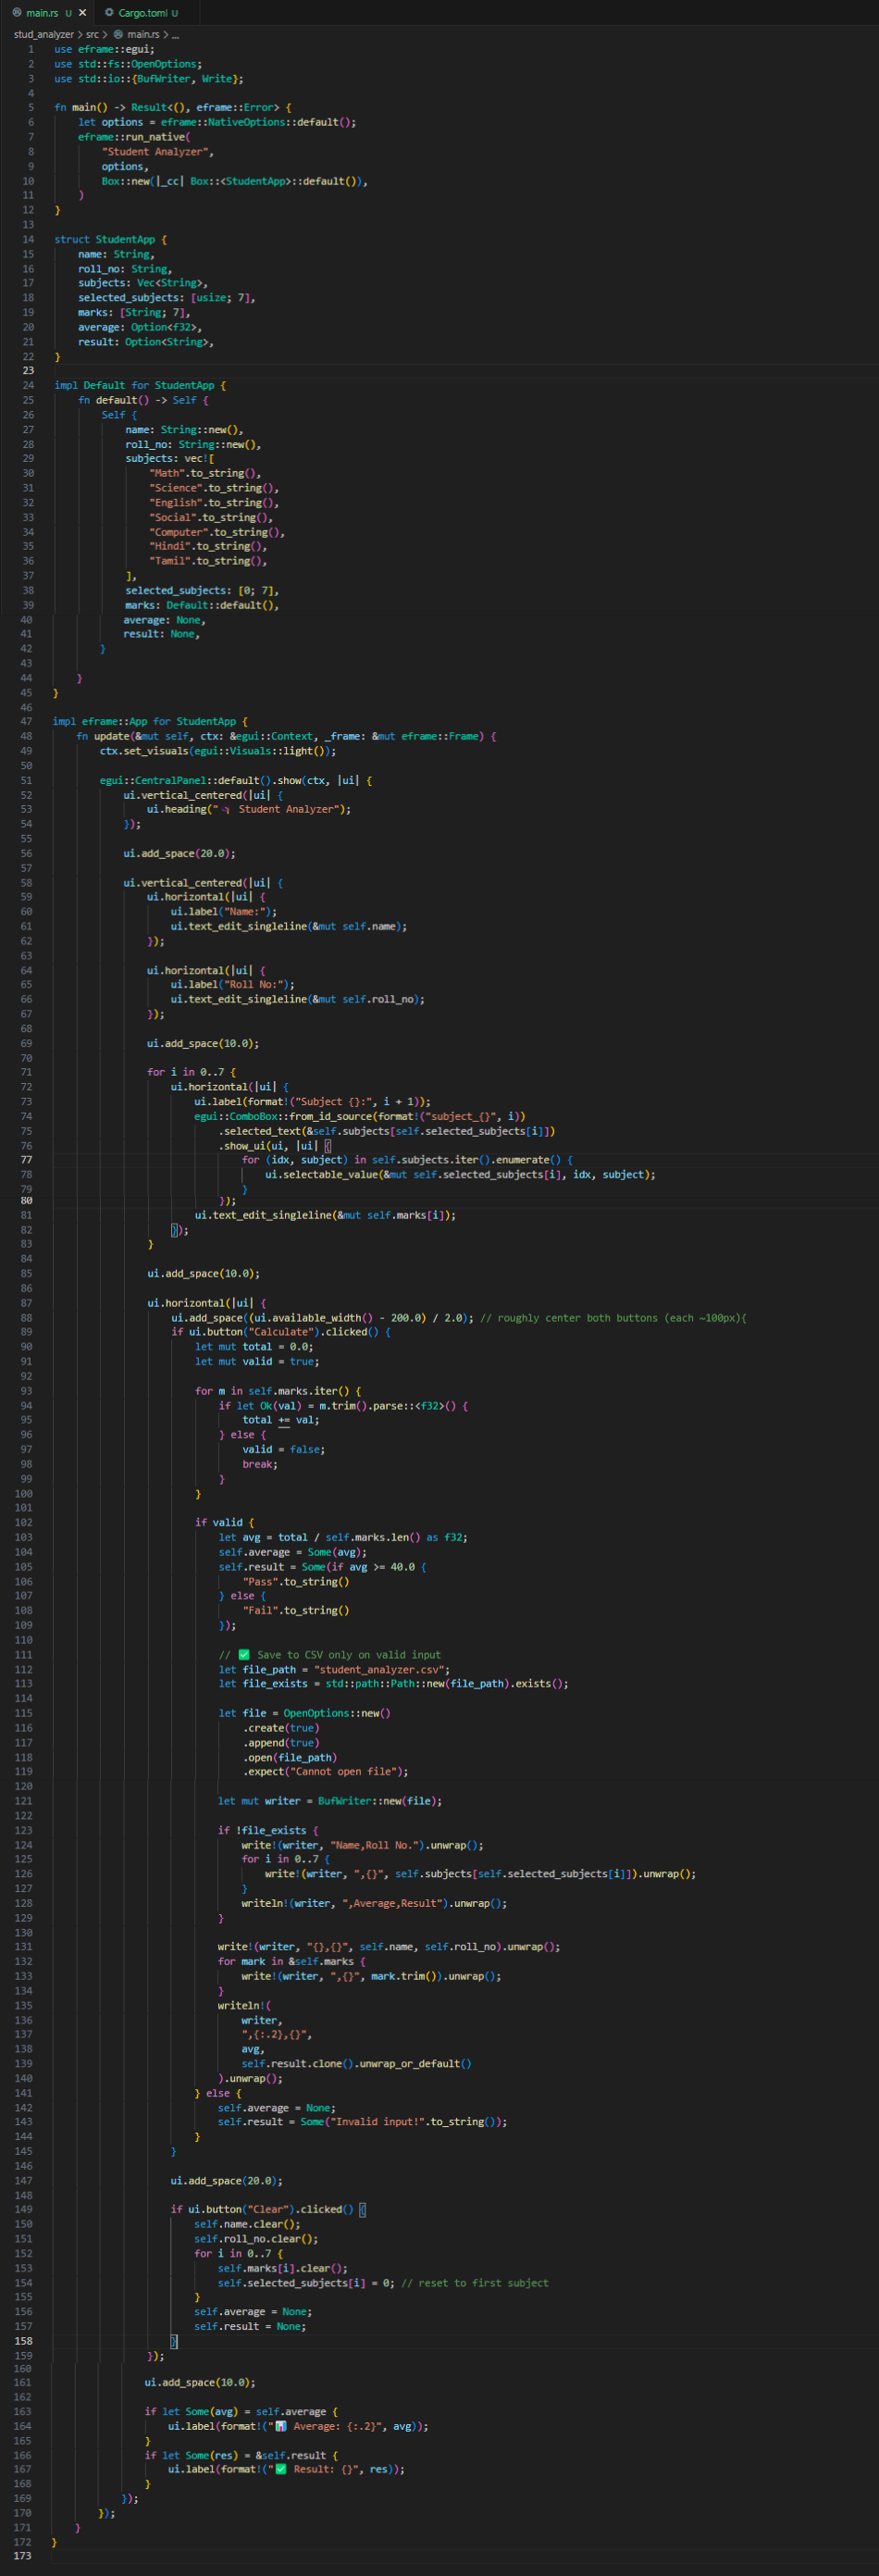This screenshot has width=879, height=2576.
Task: Click the '// reset to first subject' comment
Action: [475, 2283]
